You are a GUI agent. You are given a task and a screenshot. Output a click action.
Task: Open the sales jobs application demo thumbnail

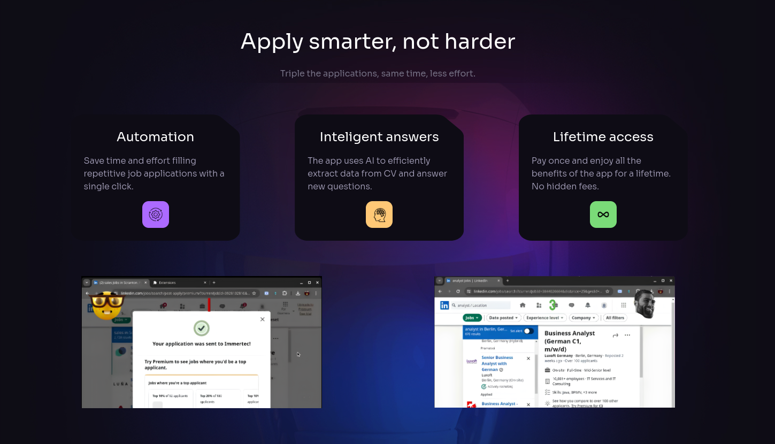click(x=202, y=342)
